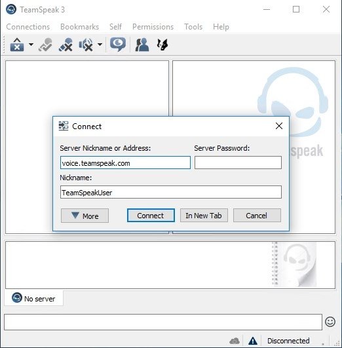Open the emoticon smiley picker
This screenshot has height=348, width=342.
click(x=330, y=322)
